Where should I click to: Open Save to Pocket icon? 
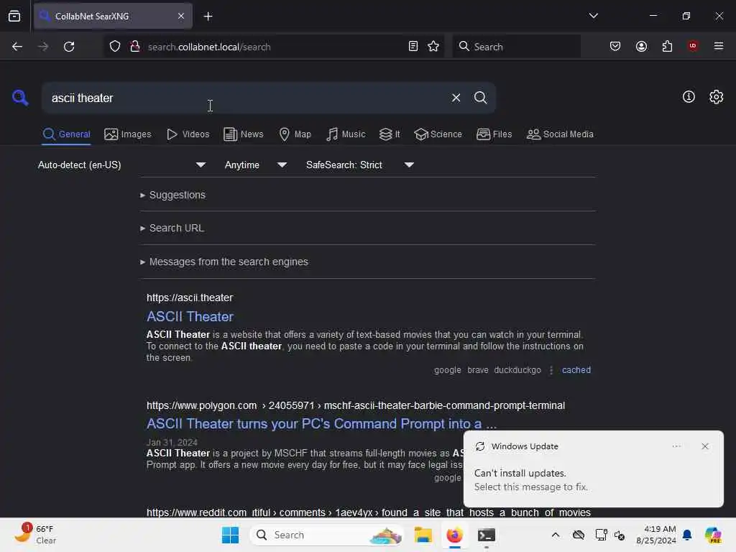[x=615, y=46]
